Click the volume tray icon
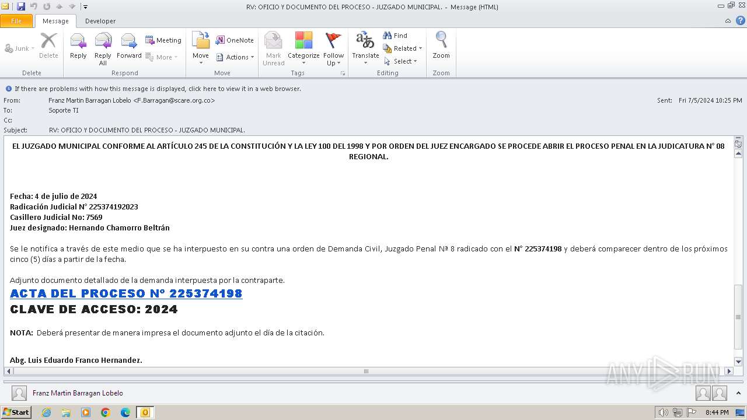Image resolution: width=747 pixels, height=420 pixels. click(x=663, y=412)
